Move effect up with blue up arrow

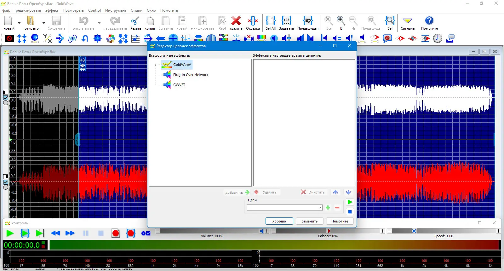coord(335,192)
